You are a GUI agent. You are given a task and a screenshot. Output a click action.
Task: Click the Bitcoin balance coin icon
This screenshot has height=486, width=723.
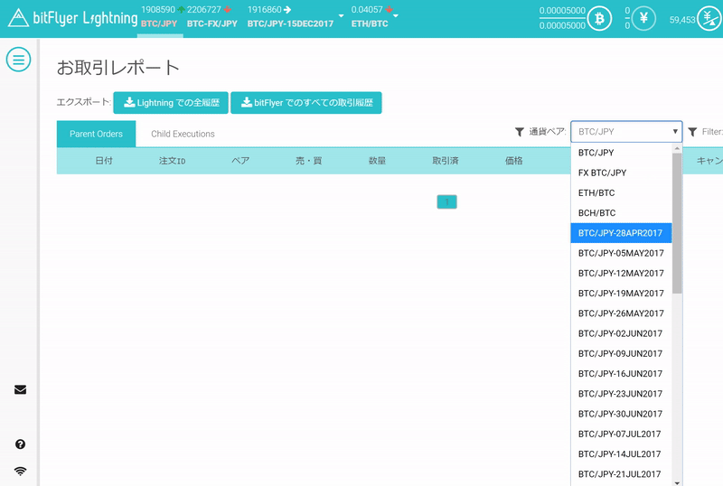pyautogui.click(x=599, y=18)
